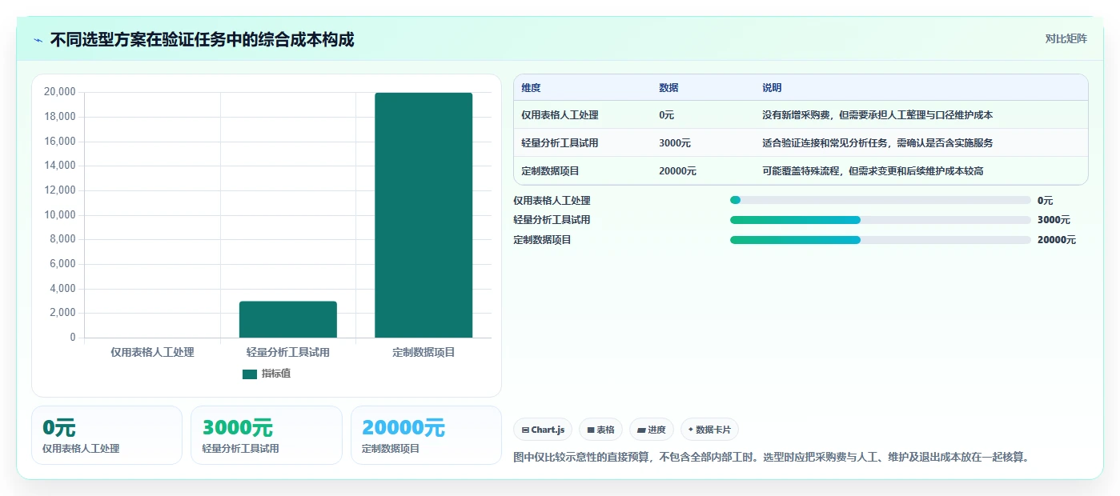Click the card title 不同选型方案在验证任务中的综合成本构成
Screen dimensions: 1120x496
point(202,40)
